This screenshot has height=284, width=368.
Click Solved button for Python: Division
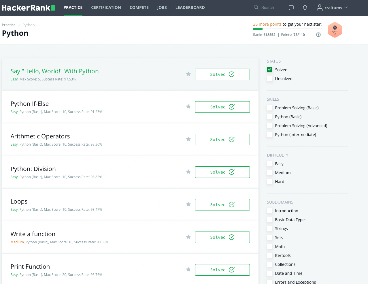click(x=222, y=172)
